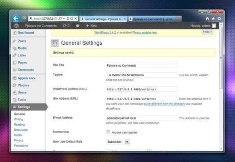This screenshot has width=235, height=162.
Task: Click the Please update now link
Action: click(x=144, y=33)
